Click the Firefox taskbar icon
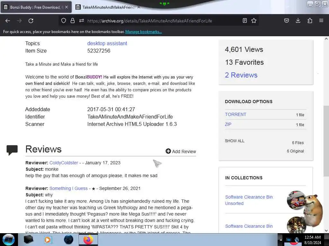Image resolution: width=329 pixels, height=246 pixels. point(88,240)
